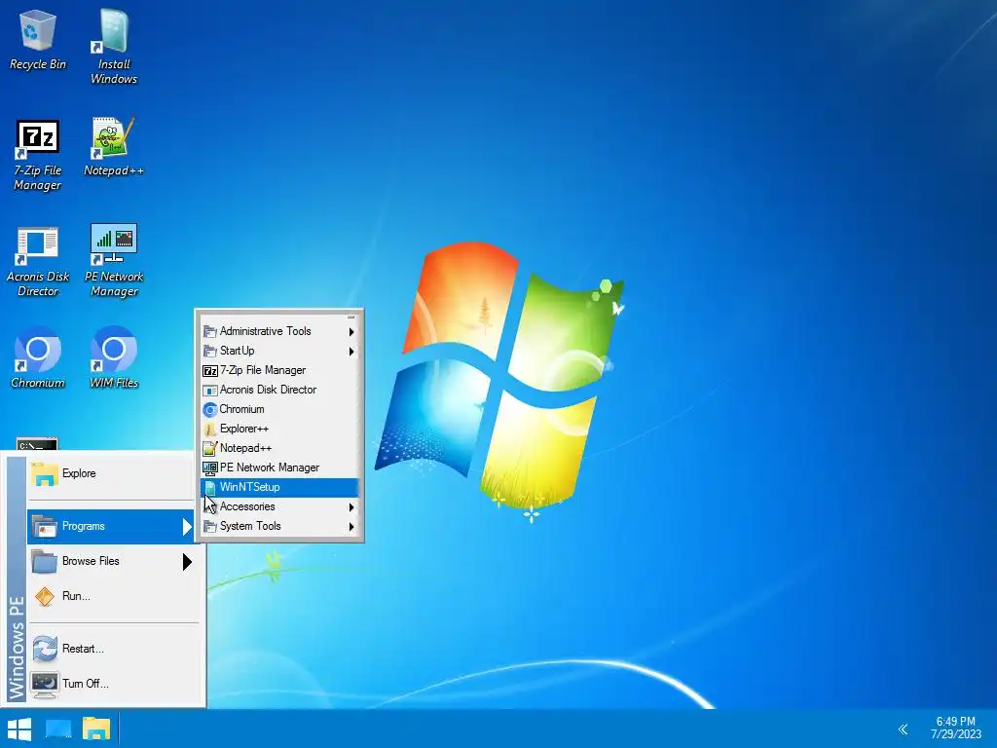Launch Chromium from the desktop
The image size is (997, 748).
[x=38, y=357]
